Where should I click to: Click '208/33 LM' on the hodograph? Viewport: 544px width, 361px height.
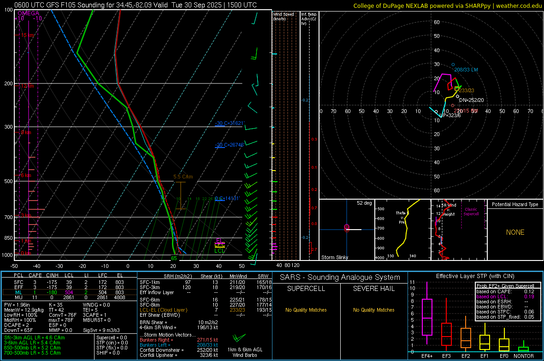point(466,70)
